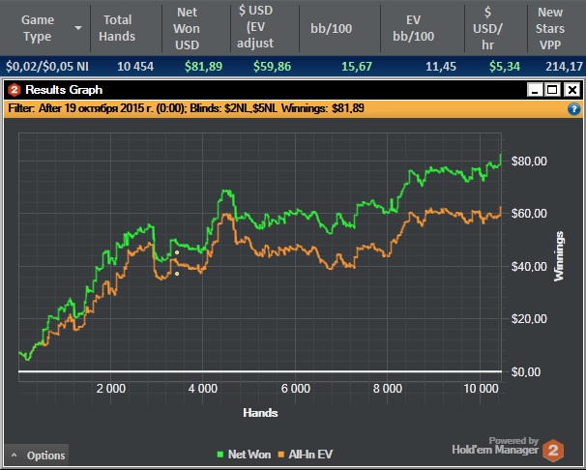This screenshot has width=586, height=470.
Task: Click the Results Graph window logo icon
Action: point(15,90)
